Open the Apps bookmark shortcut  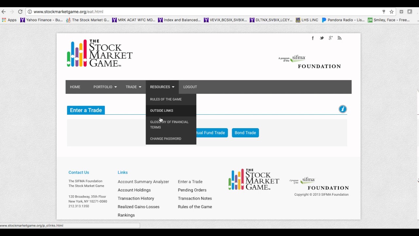pyautogui.click(x=9, y=20)
